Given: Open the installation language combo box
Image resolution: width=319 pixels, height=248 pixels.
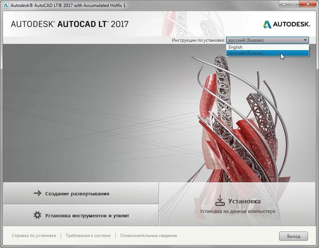Looking at the screenshot, I should point(267,40).
